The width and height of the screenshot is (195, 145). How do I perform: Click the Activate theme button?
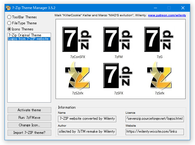29,110
